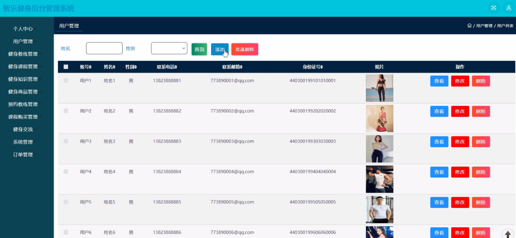Click the back-to-top arrow icon
The width and height of the screenshot is (516, 238).
point(508,234)
